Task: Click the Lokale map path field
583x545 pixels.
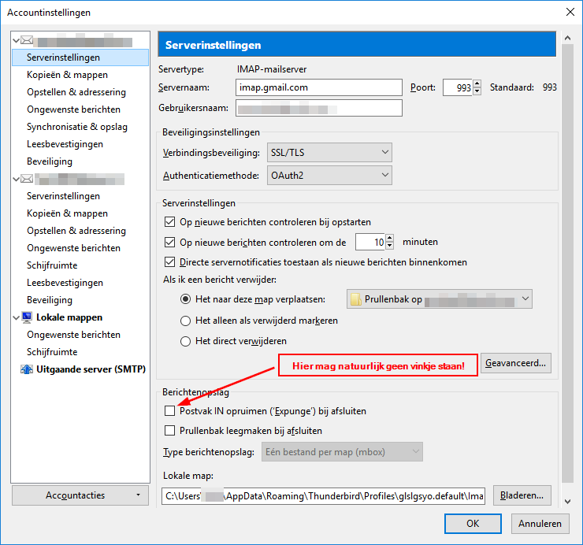Action: (x=323, y=496)
